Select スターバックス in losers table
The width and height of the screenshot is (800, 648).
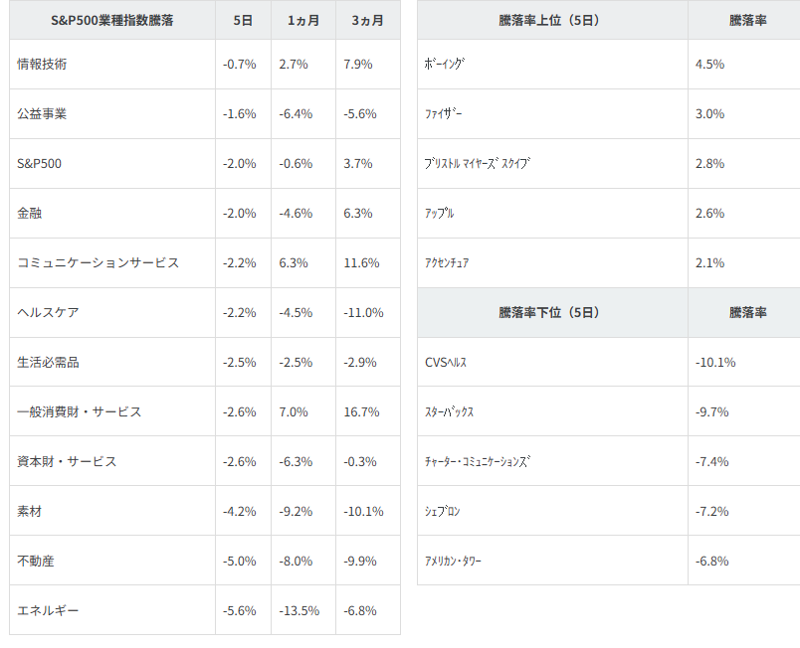[449, 411]
